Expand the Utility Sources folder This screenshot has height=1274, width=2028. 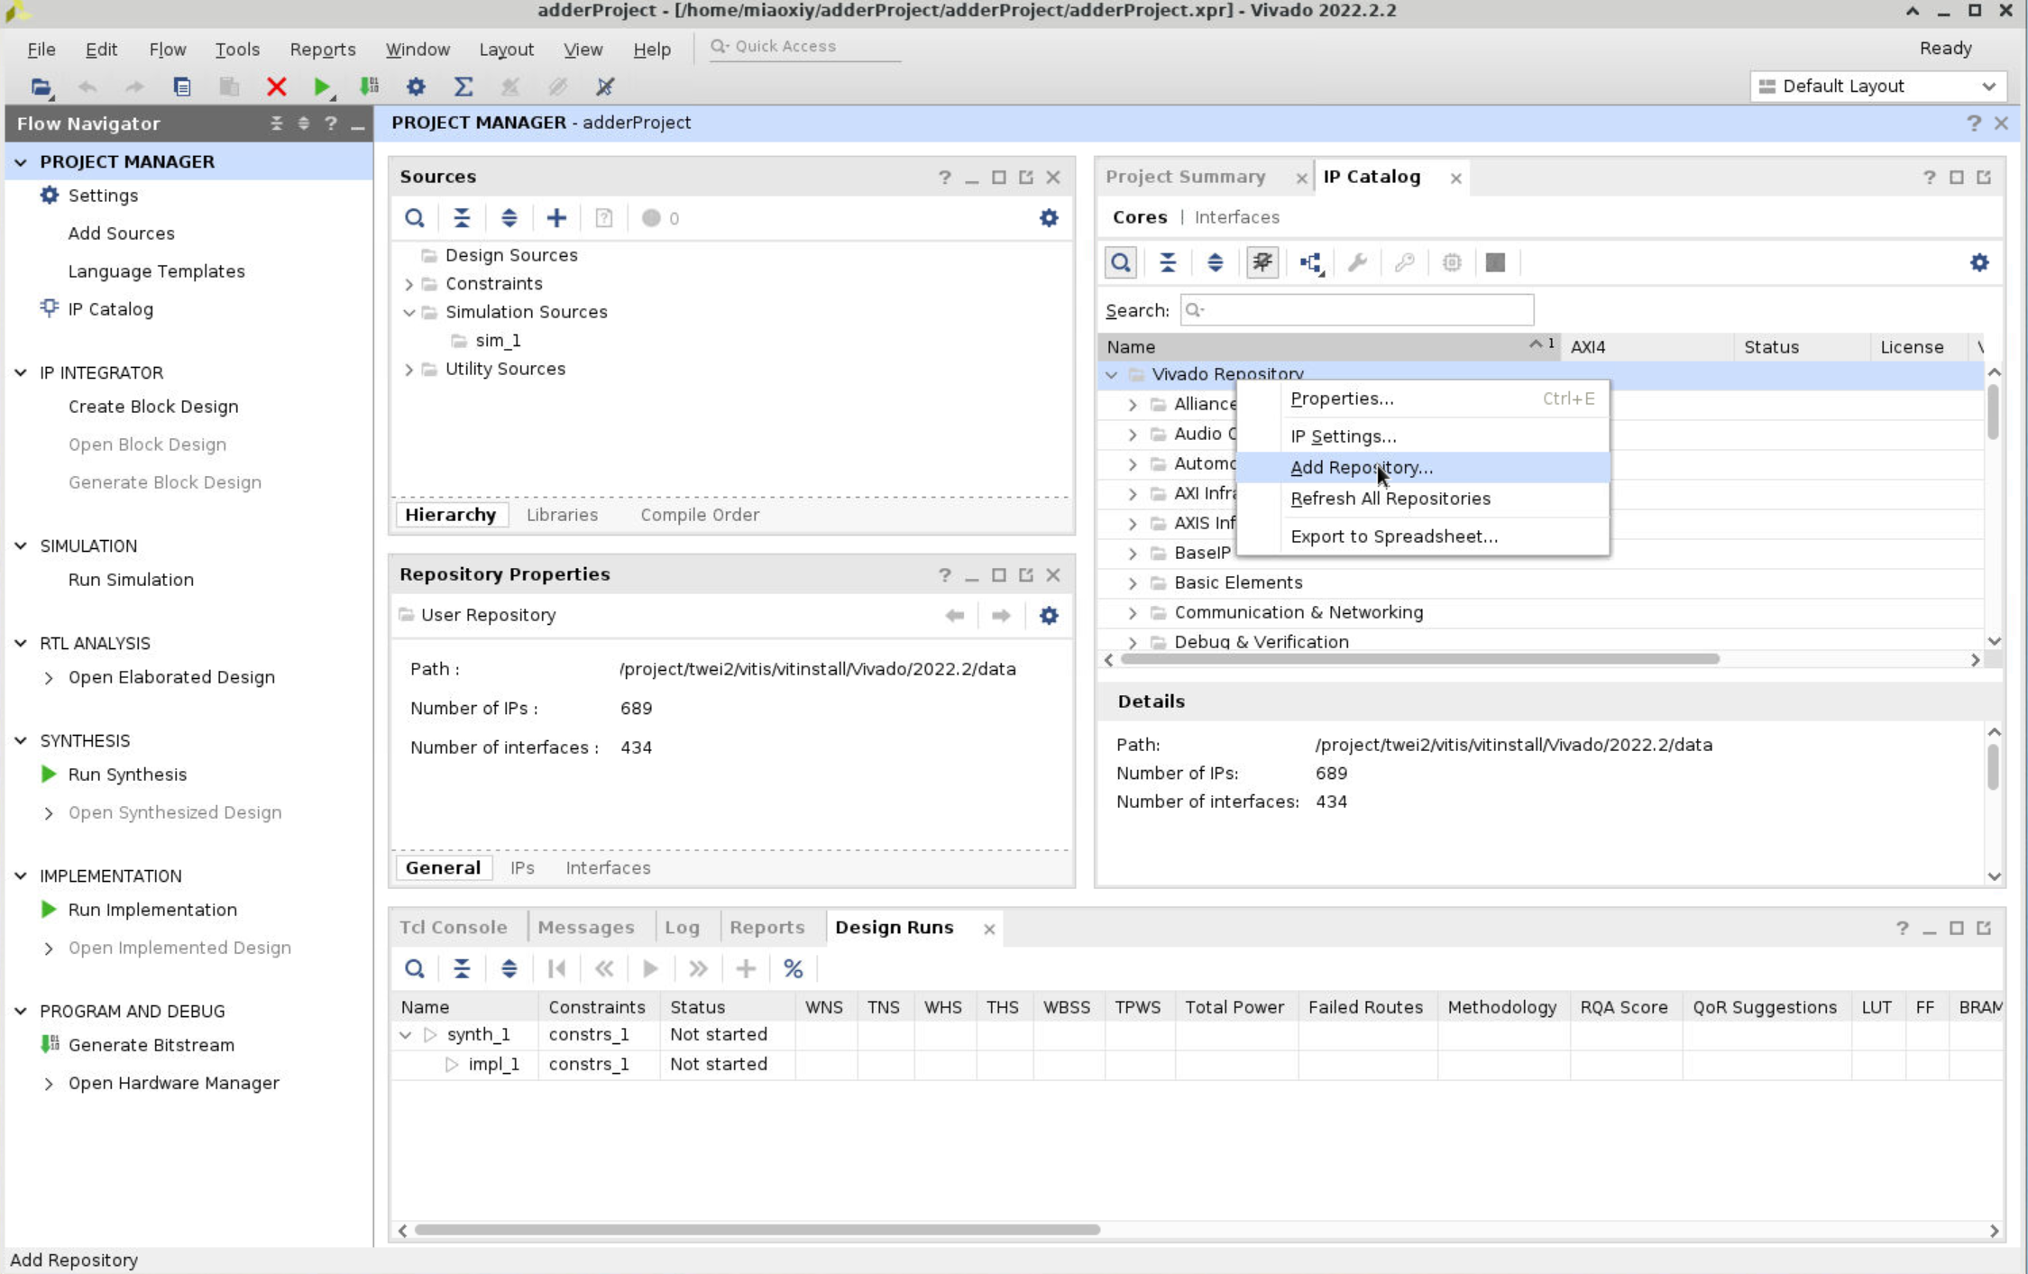coord(409,370)
